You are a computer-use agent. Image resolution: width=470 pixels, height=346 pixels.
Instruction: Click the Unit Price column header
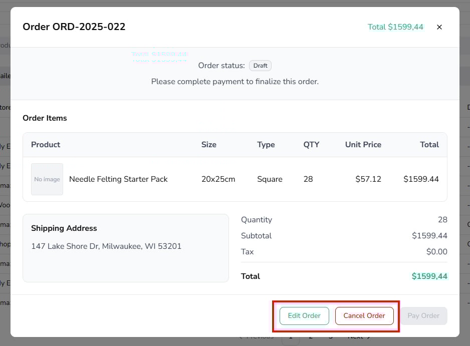click(x=363, y=145)
